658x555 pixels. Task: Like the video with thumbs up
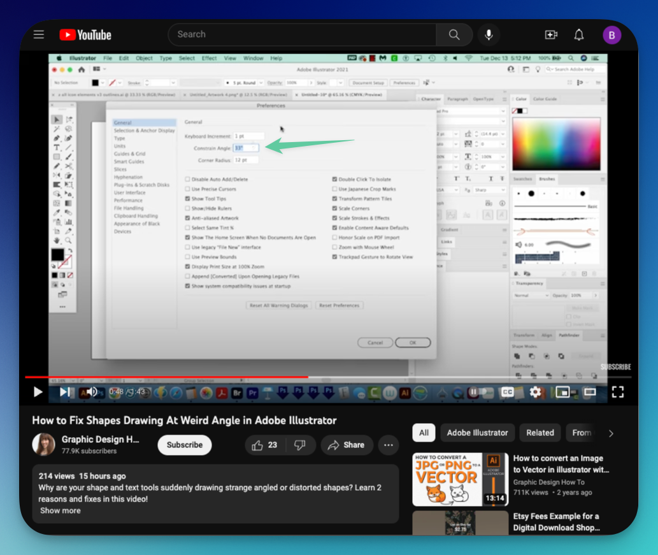coord(265,445)
